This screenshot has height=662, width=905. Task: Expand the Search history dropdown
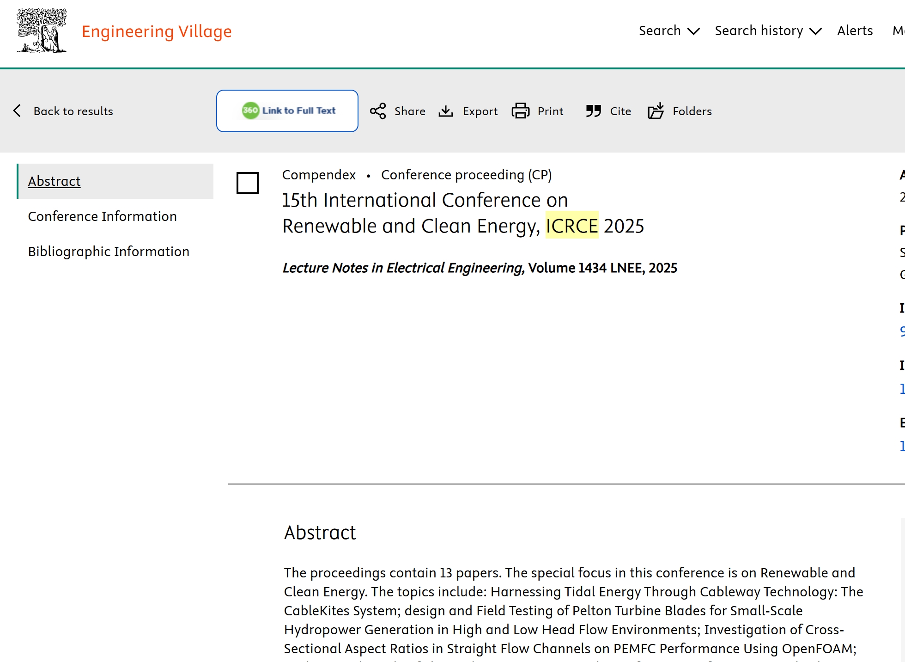(768, 31)
